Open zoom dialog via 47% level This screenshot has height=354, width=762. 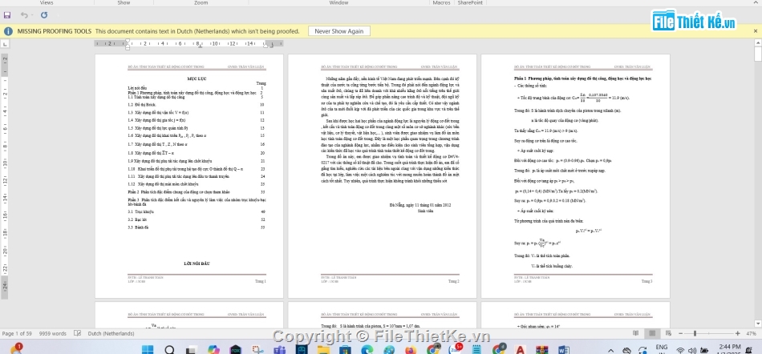(x=752, y=334)
